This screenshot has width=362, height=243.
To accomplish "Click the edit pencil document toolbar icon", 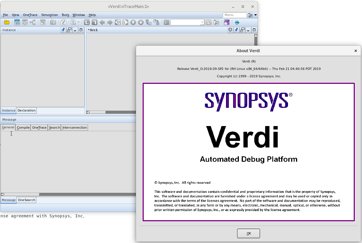I will point(63,22).
